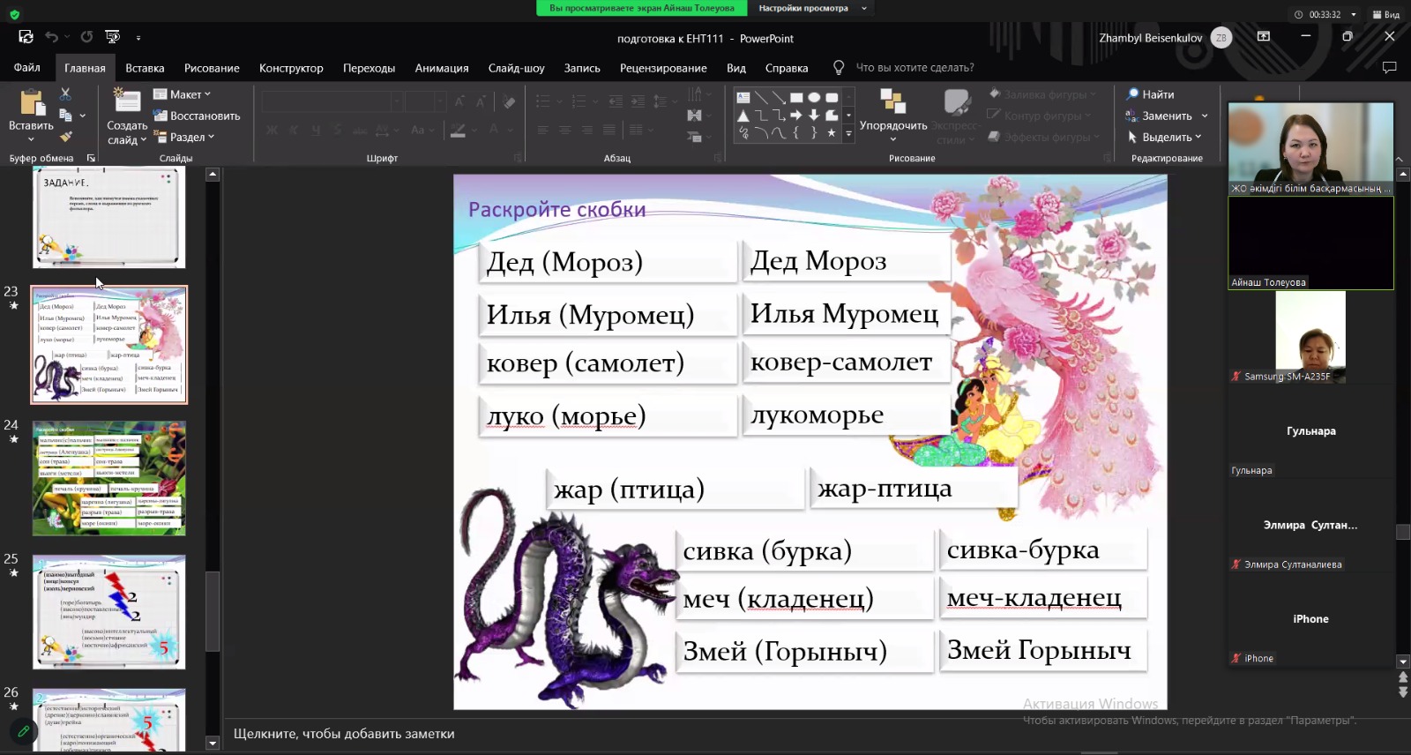Image resolution: width=1411 pixels, height=755 pixels.
Task: Click the Вставить paste clipboard icon
Action: coord(32,103)
